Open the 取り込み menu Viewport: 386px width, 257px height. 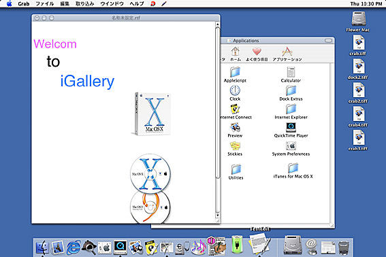click(x=84, y=3)
